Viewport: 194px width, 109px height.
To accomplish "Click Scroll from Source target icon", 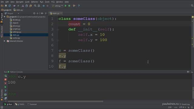I will point(34,13).
